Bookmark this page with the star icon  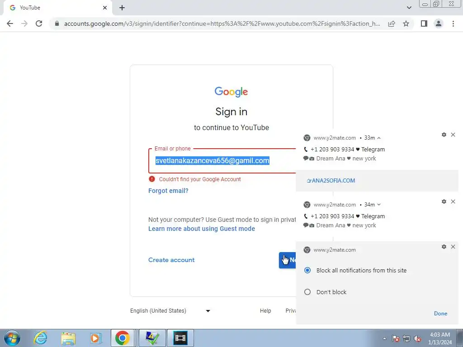pos(406,23)
